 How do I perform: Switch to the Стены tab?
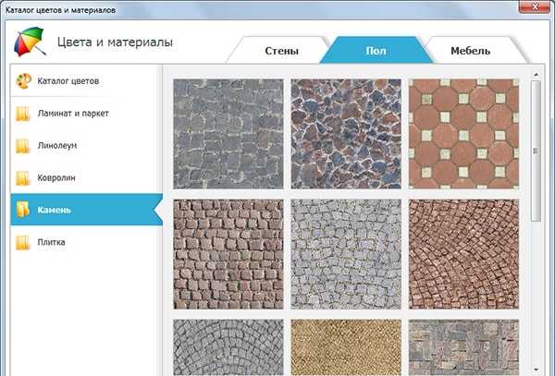(280, 51)
